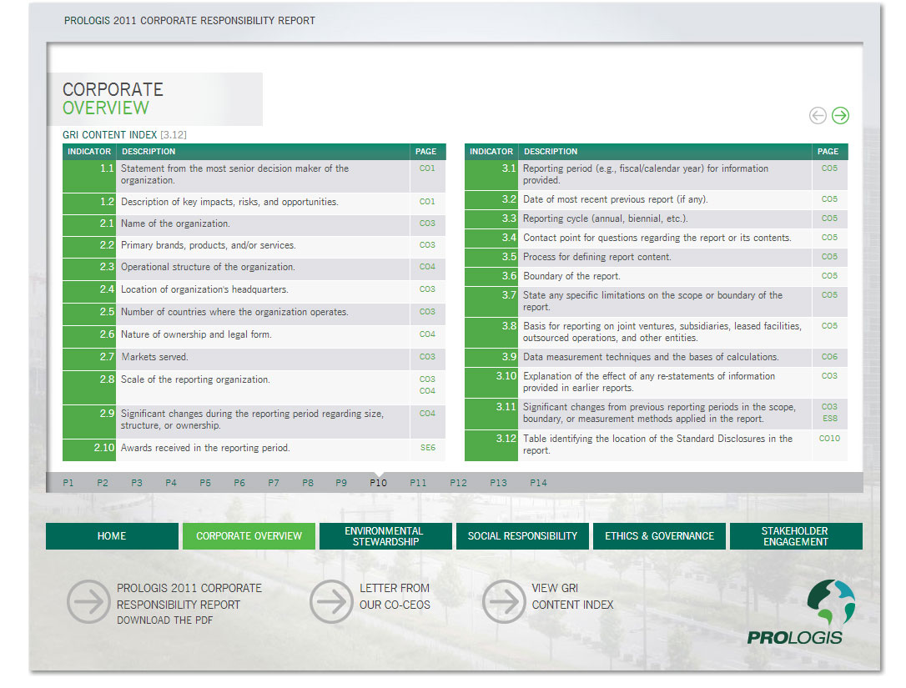Click arrow icon beside Letter From Our Co-CEOs
The width and height of the screenshot is (906, 688).
(330, 601)
